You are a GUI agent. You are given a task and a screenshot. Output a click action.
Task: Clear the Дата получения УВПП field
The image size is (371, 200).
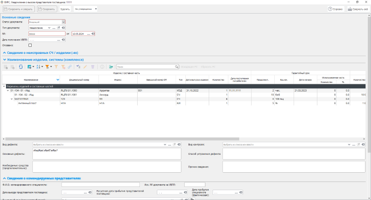tap(63, 40)
